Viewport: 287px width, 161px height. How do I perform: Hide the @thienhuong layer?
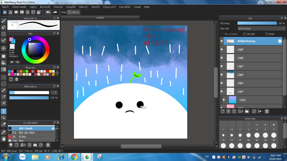[221, 41]
